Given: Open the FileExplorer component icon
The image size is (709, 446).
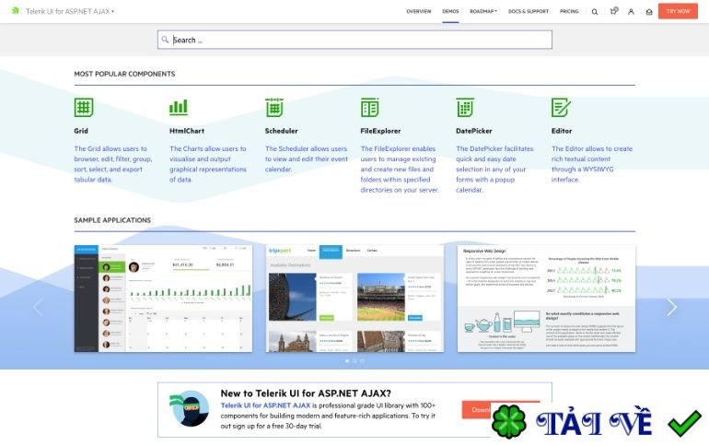Looking at the screenshot, I should click(370, 108).
